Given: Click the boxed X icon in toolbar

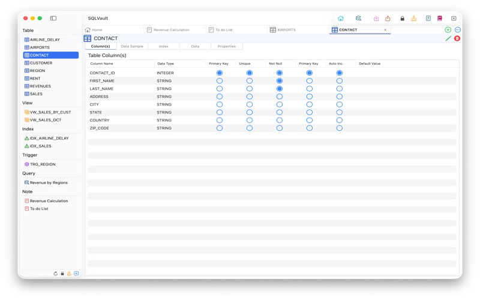Looking at the screenshot, I should (x=454, y=19).
